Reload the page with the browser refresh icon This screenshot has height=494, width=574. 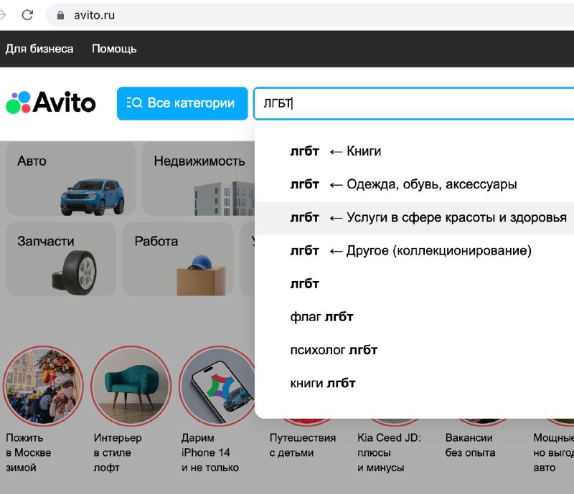click(27, 15)
